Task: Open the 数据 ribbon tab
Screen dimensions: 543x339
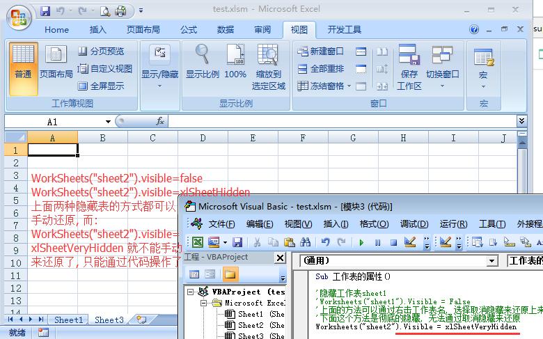Action: click(x=226, y=30)
